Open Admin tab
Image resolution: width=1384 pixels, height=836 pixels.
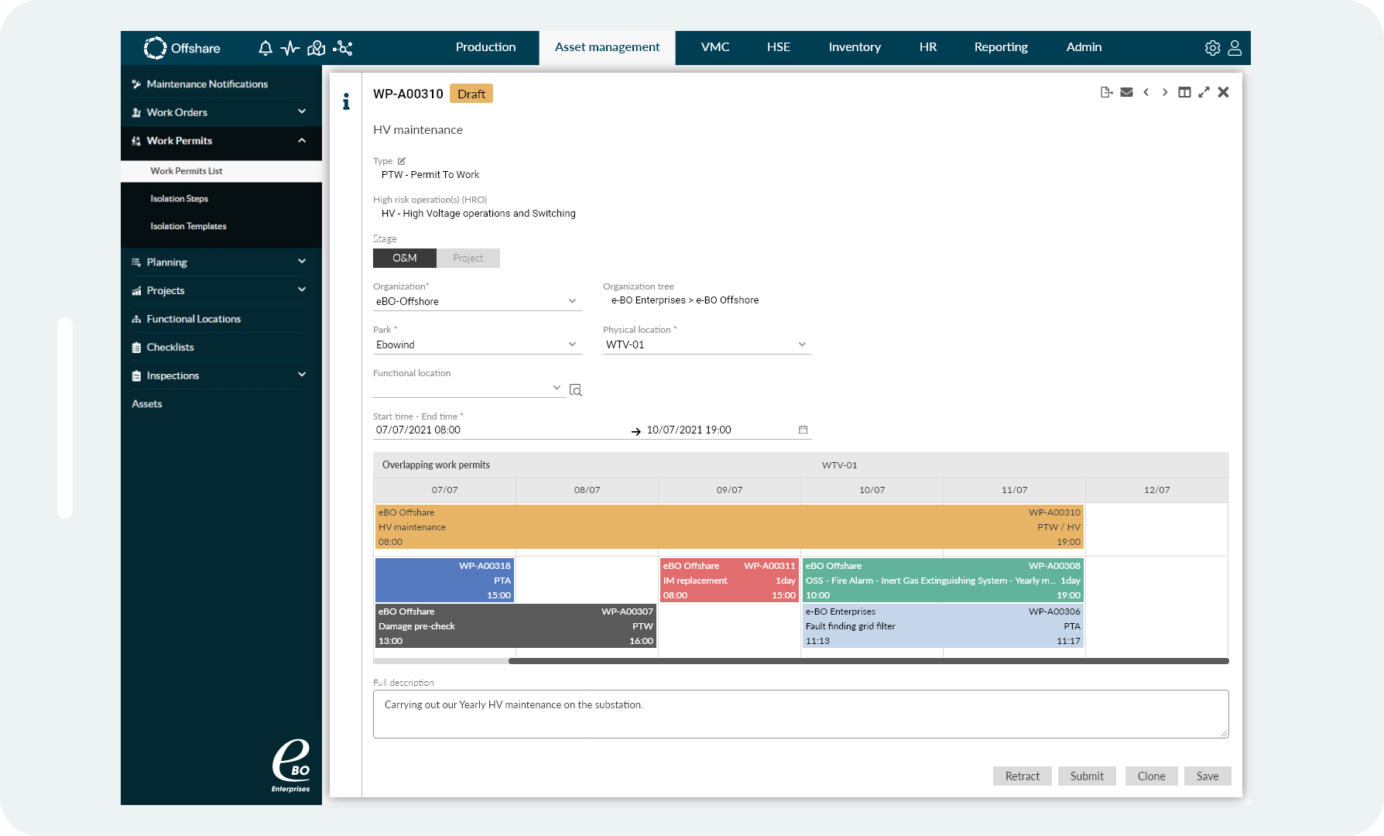tap(1084, 47)
